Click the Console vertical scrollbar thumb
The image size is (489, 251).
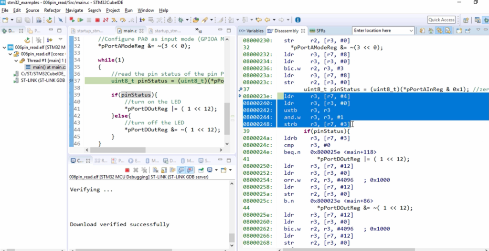[x=232, y=238]
